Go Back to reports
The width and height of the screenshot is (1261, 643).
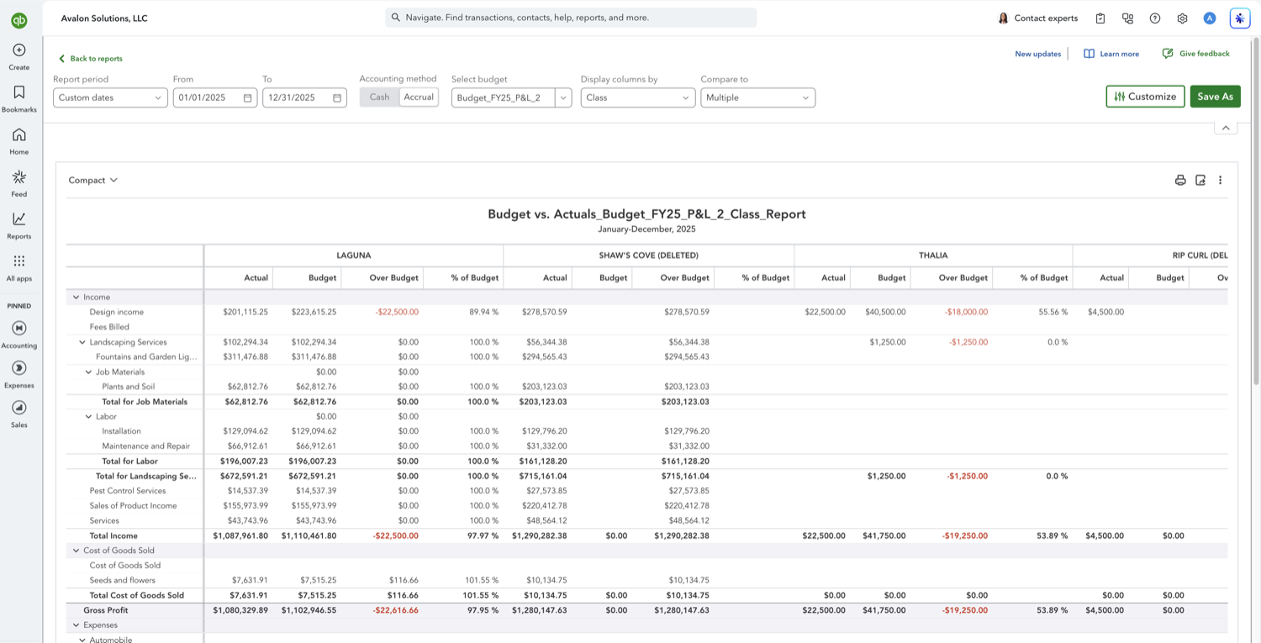(x=91, y=59)
